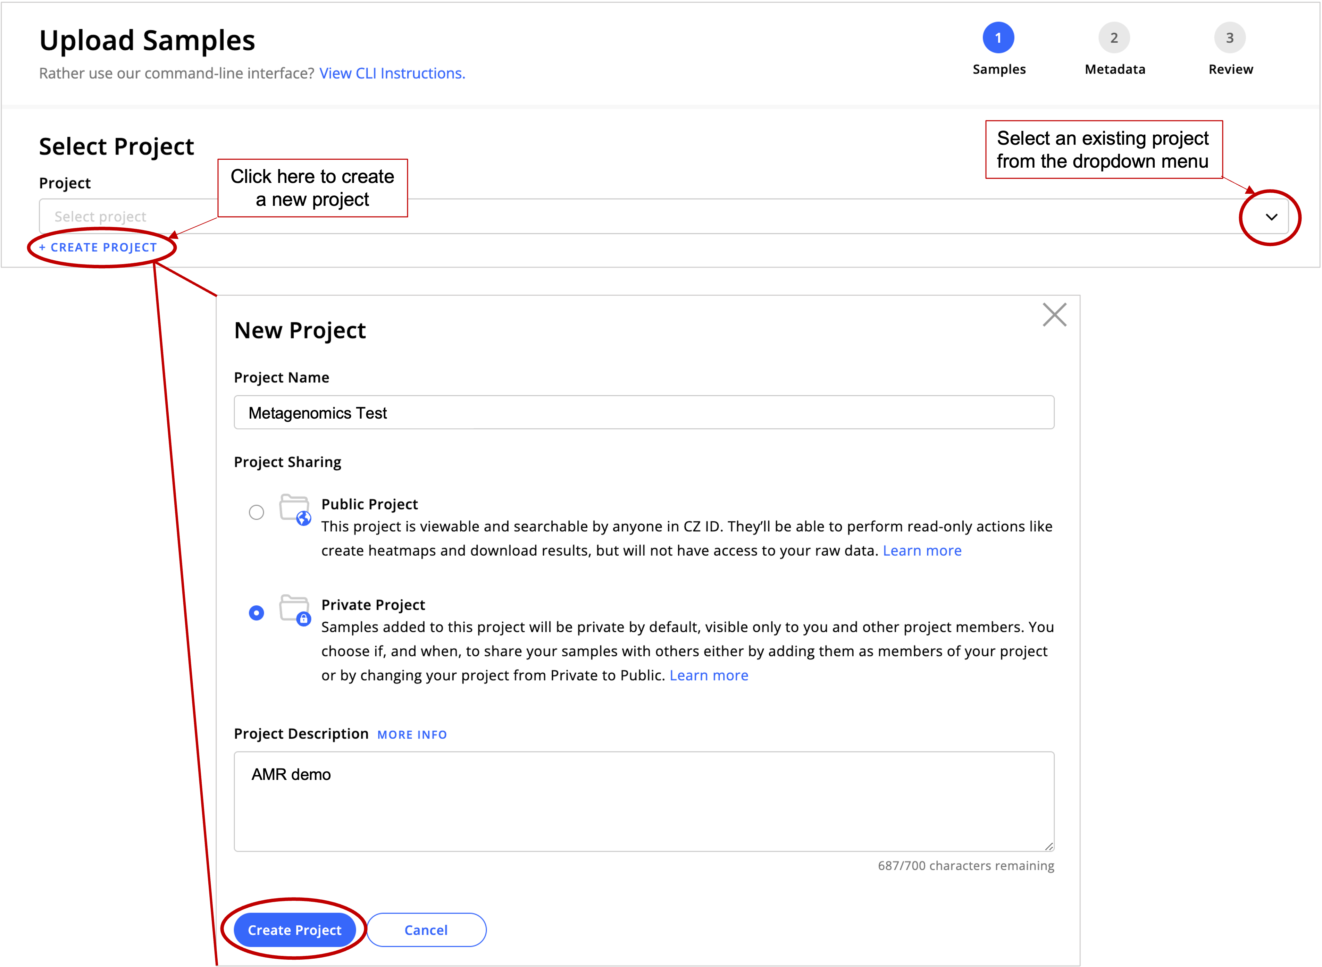This screenshot has width=1322, height=967.
Task: Click the "+ CREATE PROJECT" link
Action: tap(97, 247)
